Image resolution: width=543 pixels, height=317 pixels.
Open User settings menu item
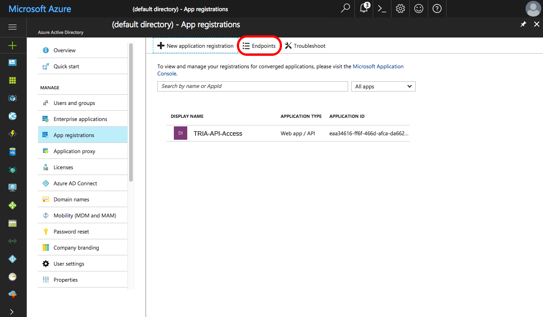pyautogui.click(x=83, y=264)
